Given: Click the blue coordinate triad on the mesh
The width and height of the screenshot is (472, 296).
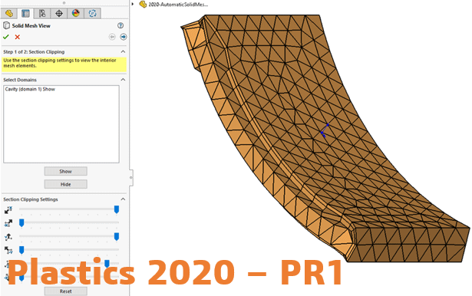Looking at the screenshot, I should 325,130.
